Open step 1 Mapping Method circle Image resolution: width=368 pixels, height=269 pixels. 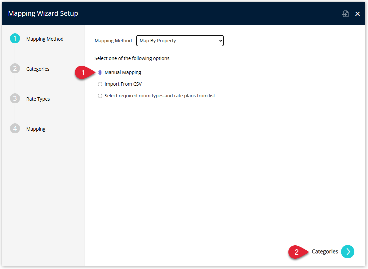point(15,39)
